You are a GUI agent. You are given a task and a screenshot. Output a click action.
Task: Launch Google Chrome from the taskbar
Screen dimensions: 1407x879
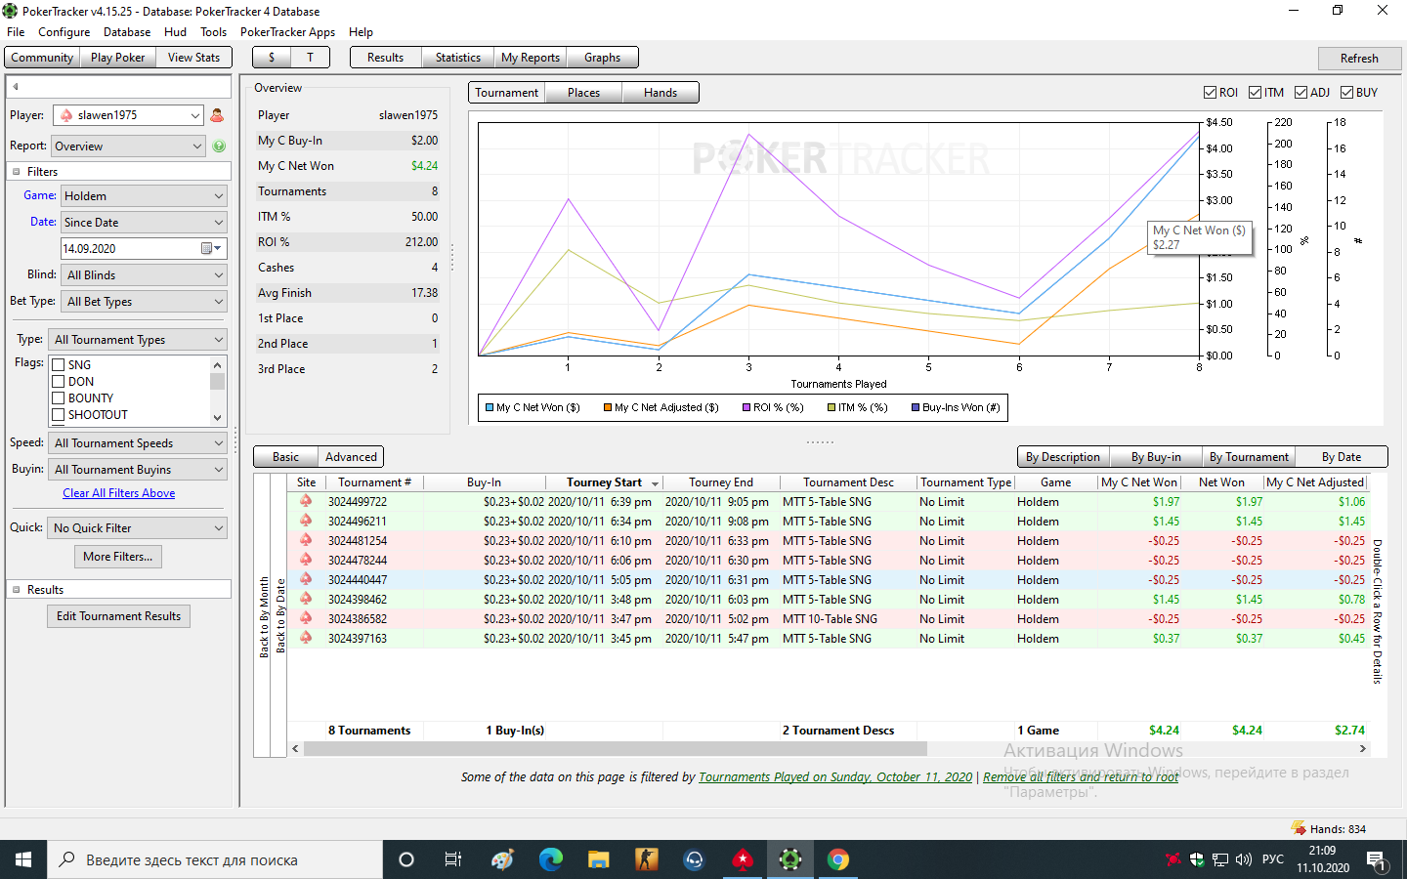[x=838, y=859]
